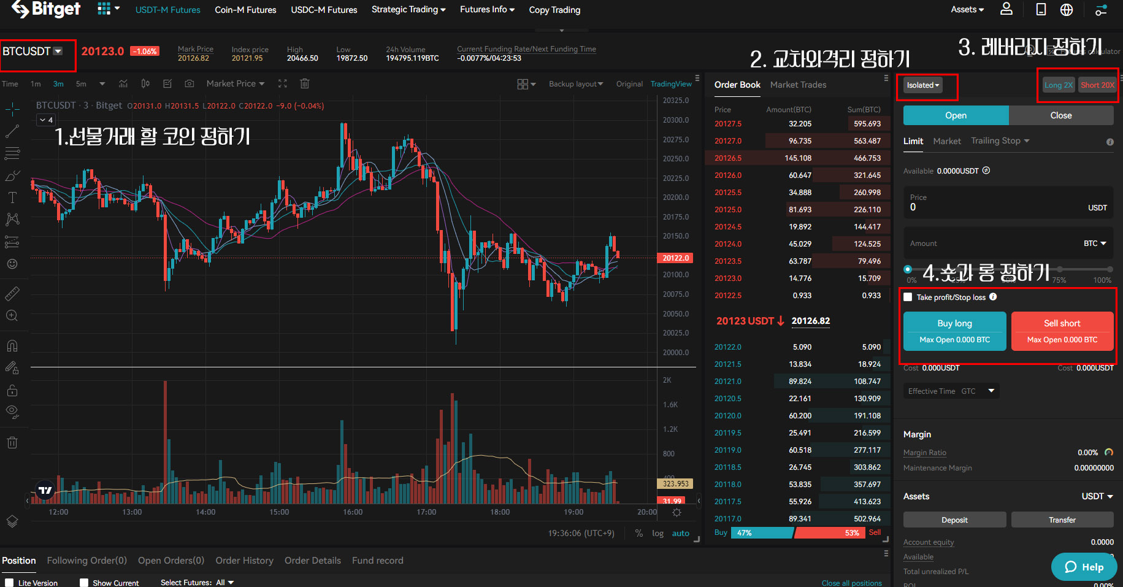The width and height of the screenshot is (1123, 587).
Task: Open the Isolated margin mode dropdown
Action: click(x=923, y=85)
